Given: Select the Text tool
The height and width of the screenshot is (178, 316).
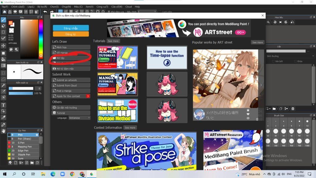Looking at the screenshot, I should point(3,105).
